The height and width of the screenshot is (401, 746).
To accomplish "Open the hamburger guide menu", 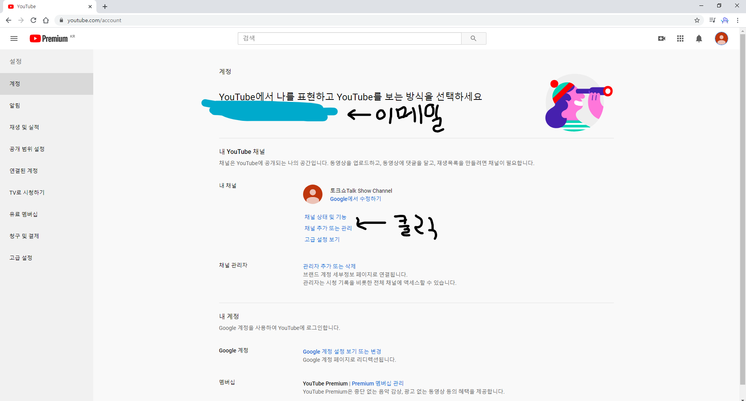I will [x=14, y=38].
